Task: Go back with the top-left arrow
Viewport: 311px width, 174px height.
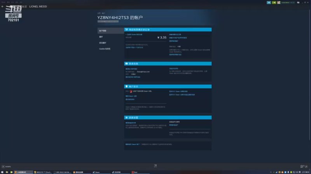Action: [x=2, y=7]
